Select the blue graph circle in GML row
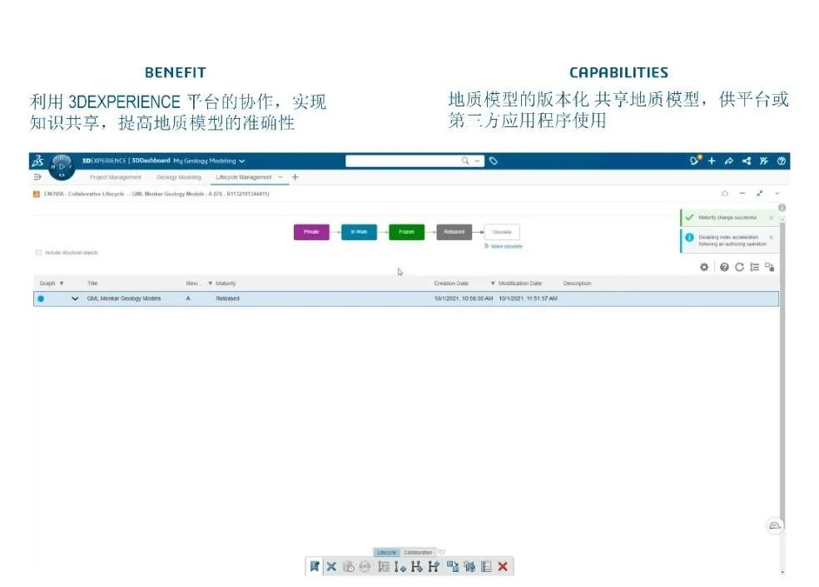 pyautogui.click(x=41, y=298)
